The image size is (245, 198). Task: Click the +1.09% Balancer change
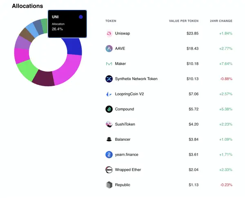tap(226, 139)
